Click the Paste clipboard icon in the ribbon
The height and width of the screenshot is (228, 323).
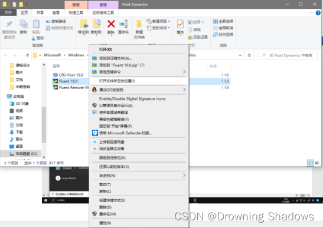tap(36, 24)
